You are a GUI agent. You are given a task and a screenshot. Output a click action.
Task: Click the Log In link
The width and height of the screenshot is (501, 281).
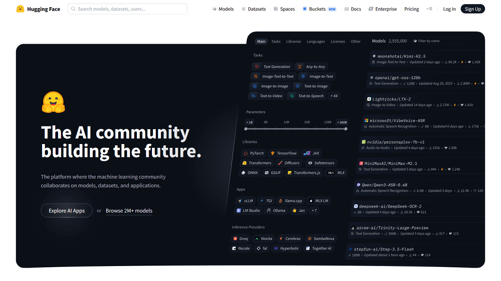(449, 9)
